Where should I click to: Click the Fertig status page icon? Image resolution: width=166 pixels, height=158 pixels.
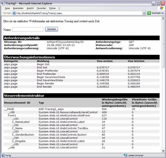point(3,155)
